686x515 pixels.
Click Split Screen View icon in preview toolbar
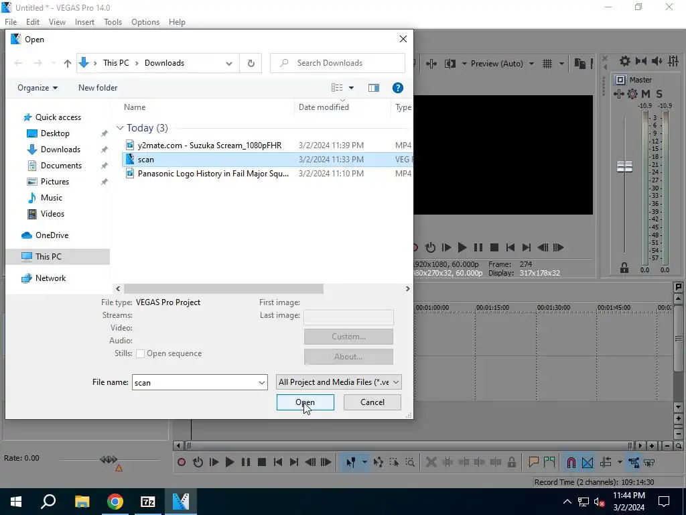pyautogui.click(x=450, y=64)
